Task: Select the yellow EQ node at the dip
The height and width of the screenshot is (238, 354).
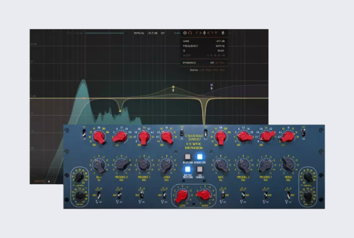Action: pos(120,111)
